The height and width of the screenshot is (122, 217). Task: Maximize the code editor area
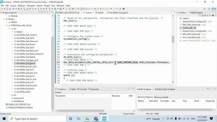[x=174, y=12]
